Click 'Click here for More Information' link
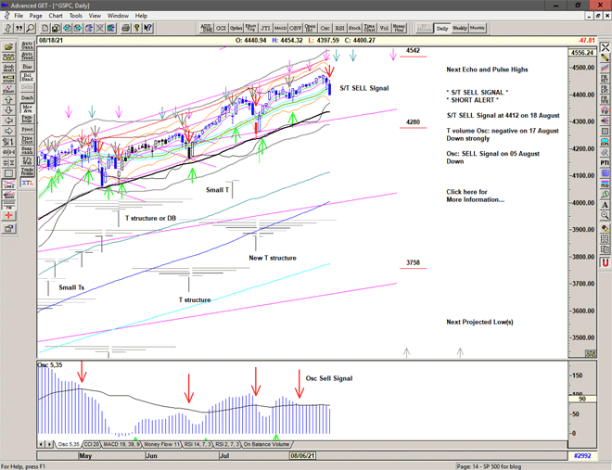Image resolution: width=612 pixels, height=470 pixels. click(473, 196)
